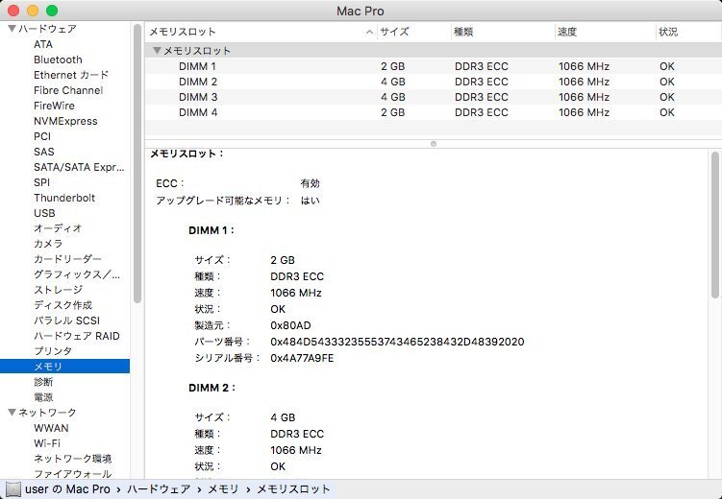Select グラフィックス/ディスプレイ entry
Image resolution: width=722 pixels, height=499 pixels.
(77, 274)
